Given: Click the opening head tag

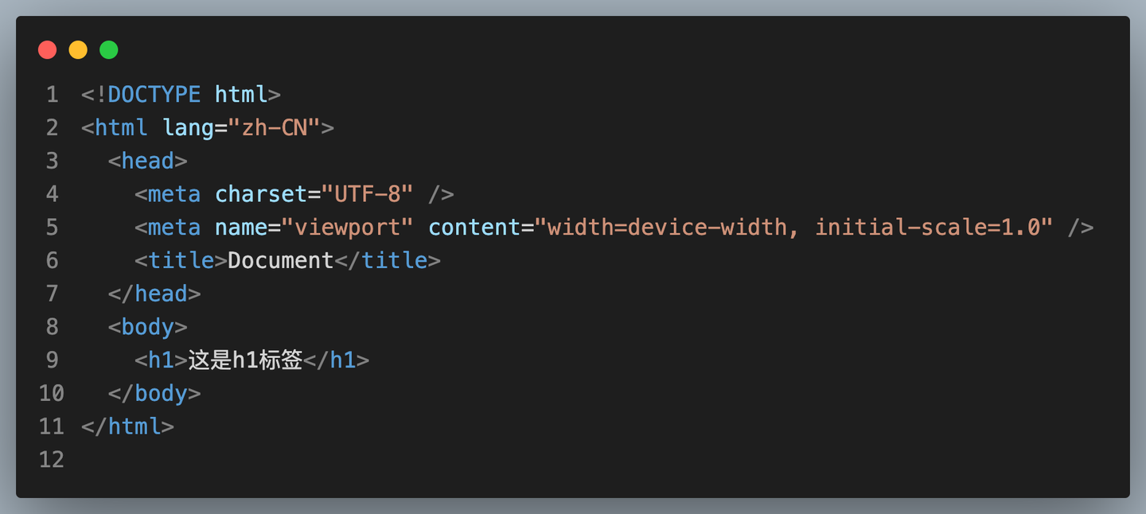Looking at the screenshot, I should pos(148,161).
